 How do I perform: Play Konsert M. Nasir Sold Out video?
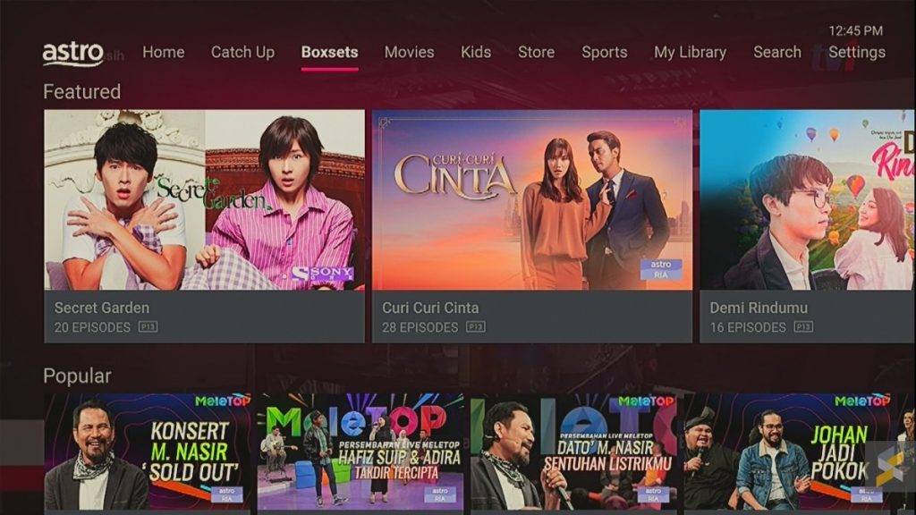(x=148, y=452)
